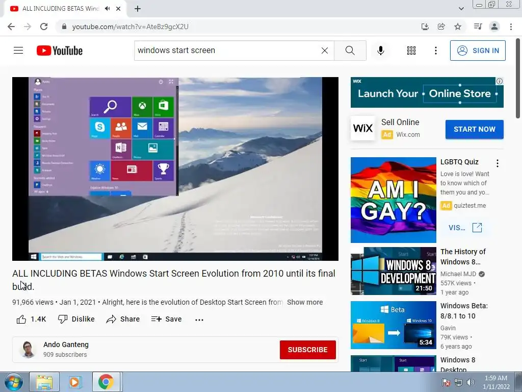Open Ando Ganteng channel avatar
Viewport: 522px width, 392px height.
coord(28,349)
